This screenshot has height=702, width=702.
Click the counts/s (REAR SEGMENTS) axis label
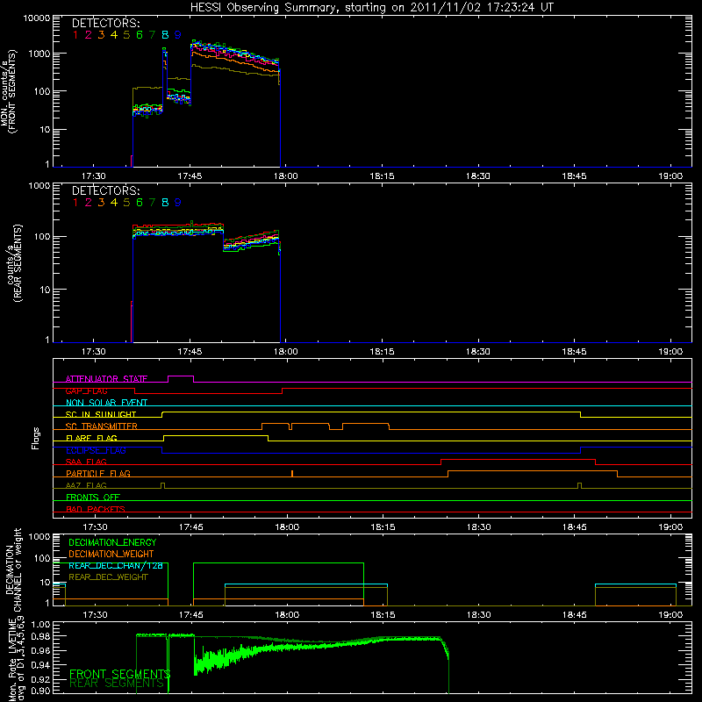pyautogui.click(x=14, y=262)
